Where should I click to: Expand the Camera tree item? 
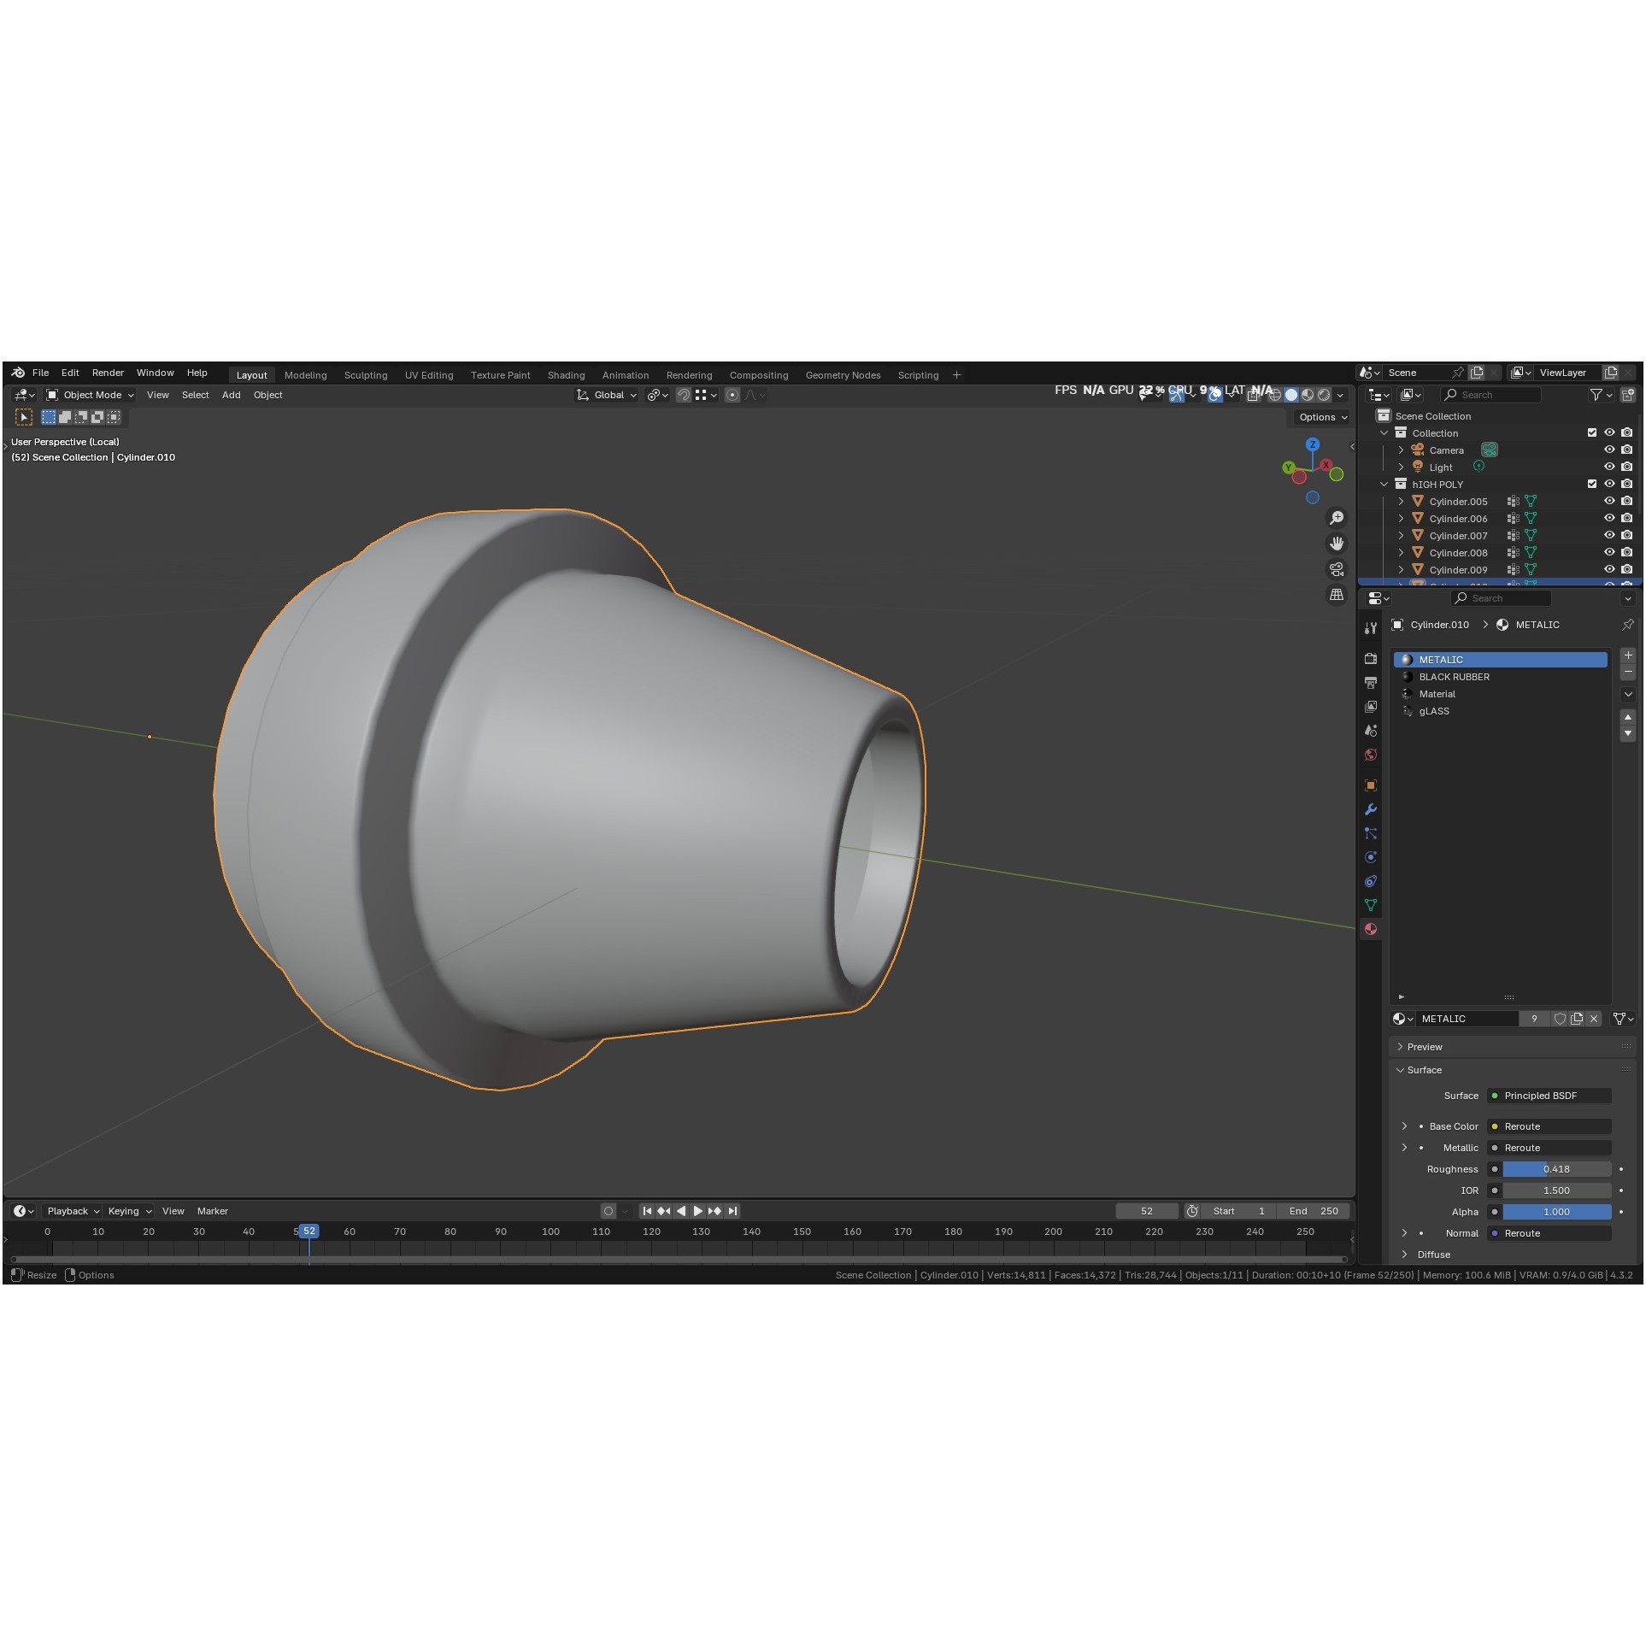(1401, 450)
